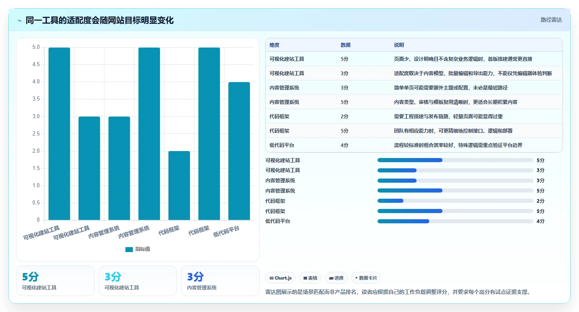The height and width of the screenshot is (312, 579).
Task: Open the 路径雷达 label in header
Action: [x=551, y=20]
